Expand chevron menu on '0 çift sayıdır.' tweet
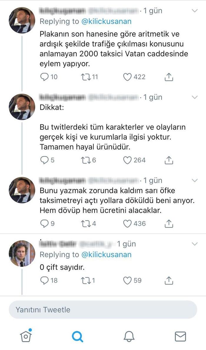 click(195, 244)
